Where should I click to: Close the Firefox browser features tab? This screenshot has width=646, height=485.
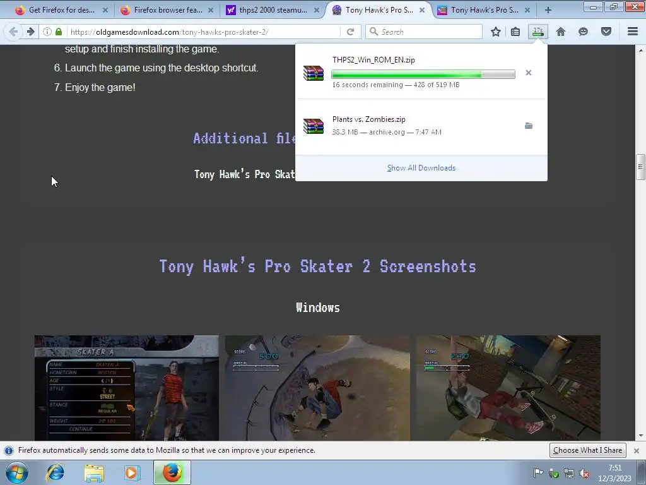coord(211,10)
